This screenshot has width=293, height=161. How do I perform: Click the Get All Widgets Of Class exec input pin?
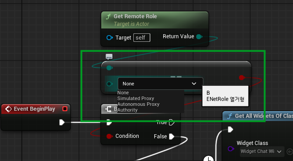231,129
